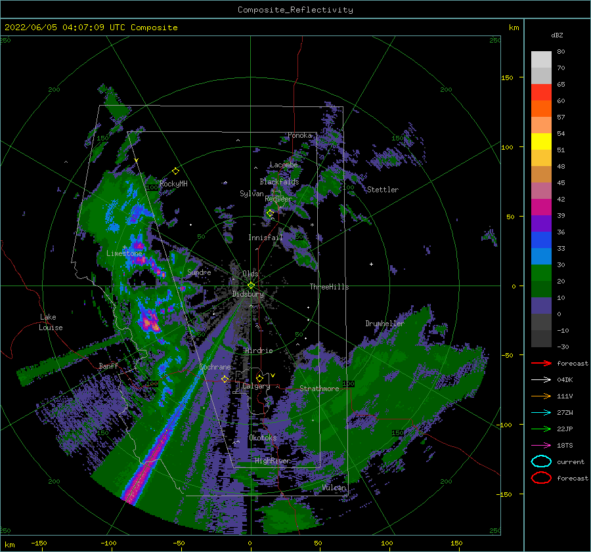Select yellow diamond marker beside RockyMH

pos(175,171)
